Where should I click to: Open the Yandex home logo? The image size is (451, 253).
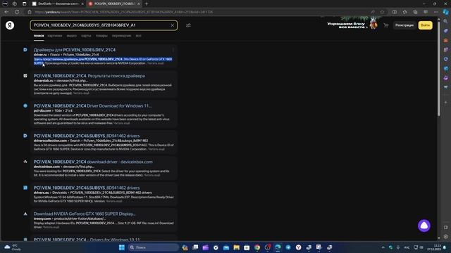(10, 25)
